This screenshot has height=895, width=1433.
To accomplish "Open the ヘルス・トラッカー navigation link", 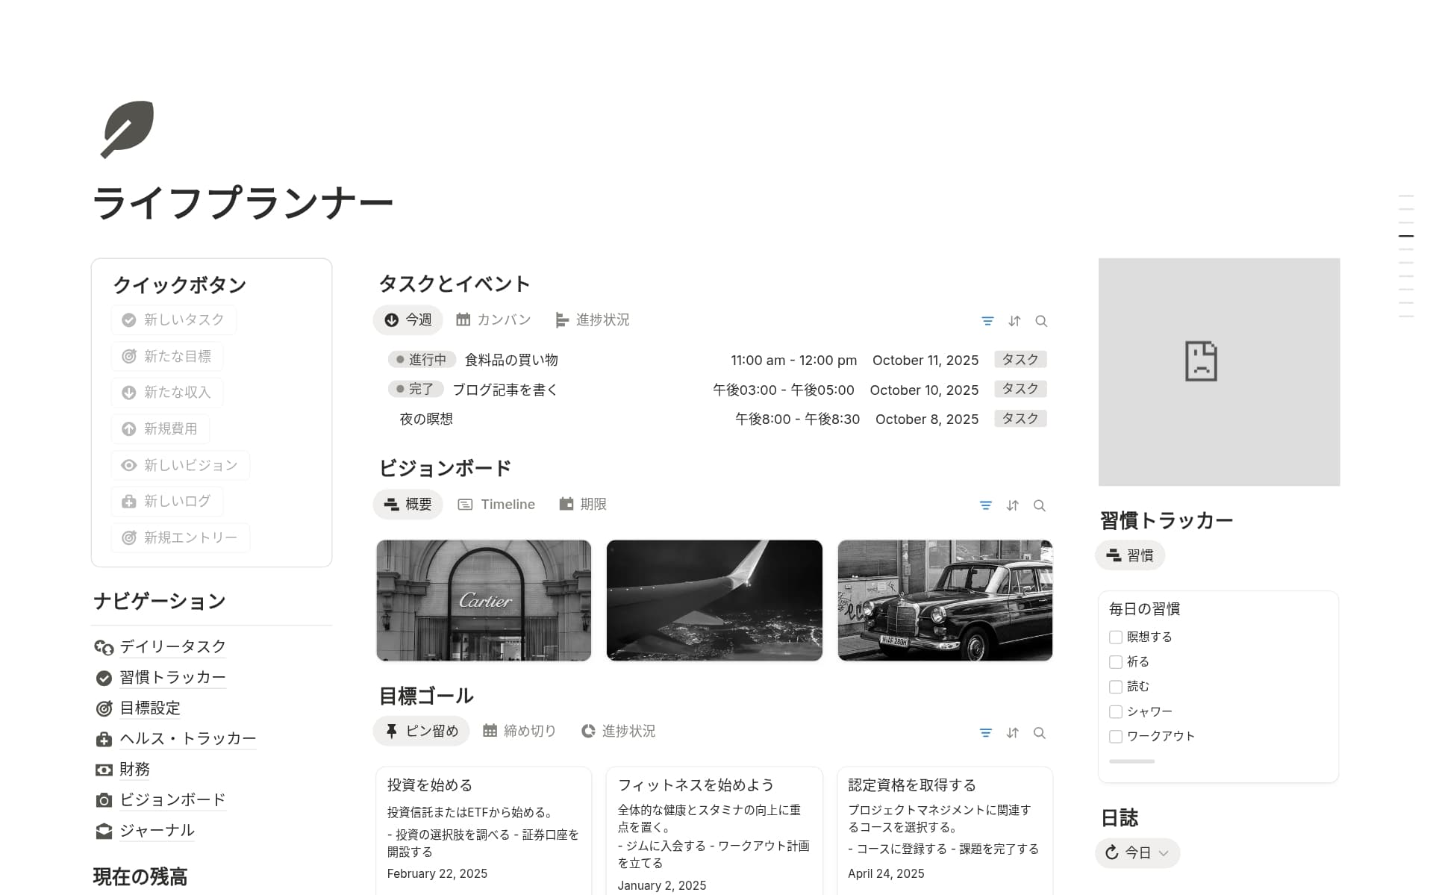I will (x=187, y=738).
